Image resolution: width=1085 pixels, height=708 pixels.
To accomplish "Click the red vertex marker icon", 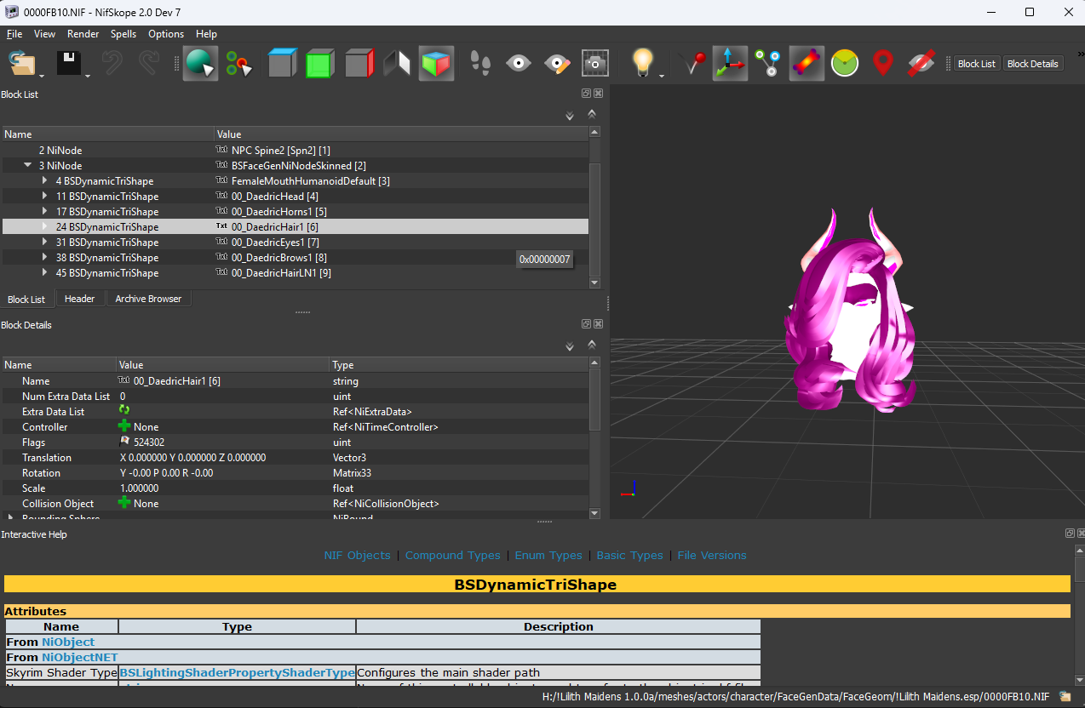I will click(692, 63).
